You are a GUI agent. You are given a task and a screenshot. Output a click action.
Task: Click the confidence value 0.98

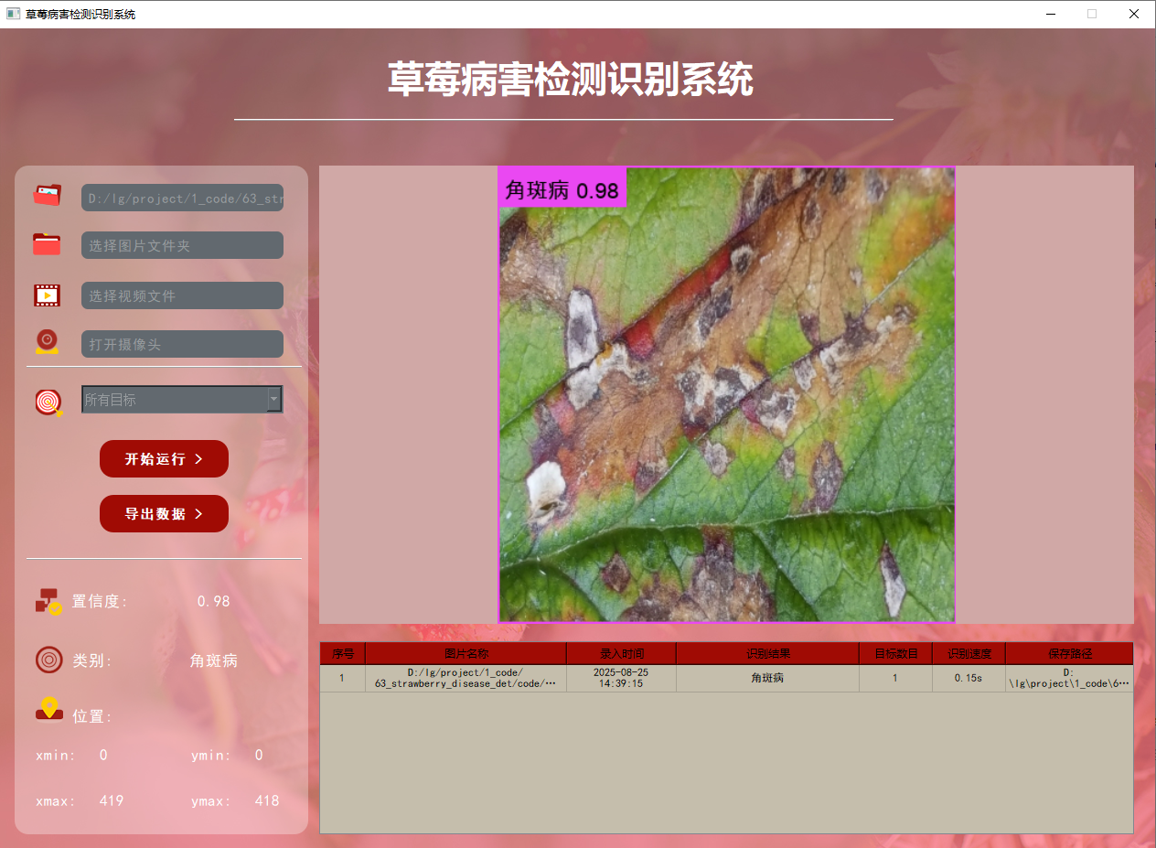point(214,601)
